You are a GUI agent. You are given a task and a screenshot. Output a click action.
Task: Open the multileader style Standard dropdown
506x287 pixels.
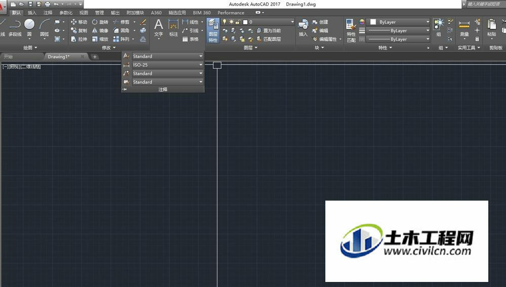point(167,73)
